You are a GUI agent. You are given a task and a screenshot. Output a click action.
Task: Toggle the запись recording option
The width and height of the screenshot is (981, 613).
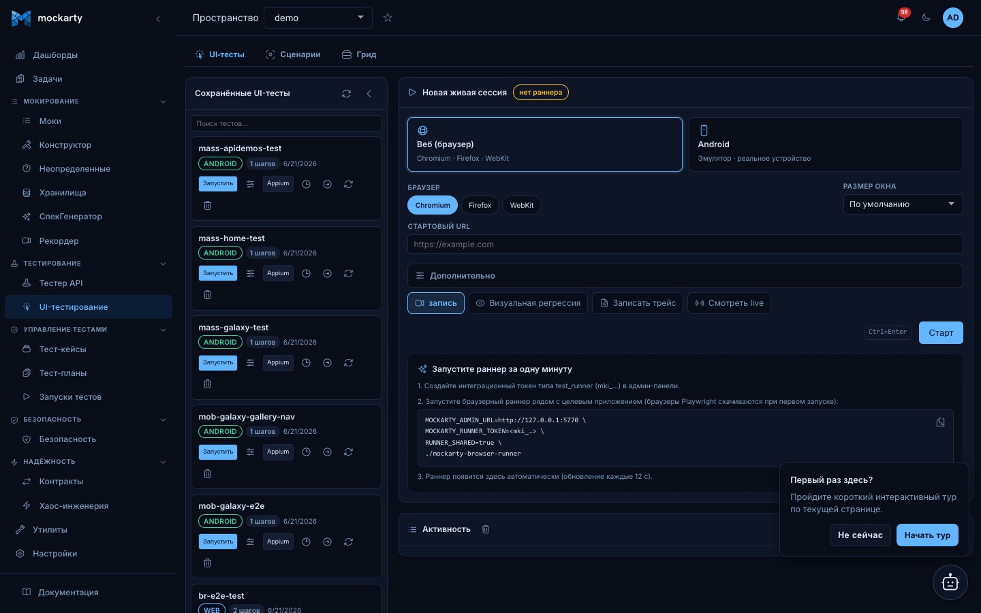coord(436,303)
